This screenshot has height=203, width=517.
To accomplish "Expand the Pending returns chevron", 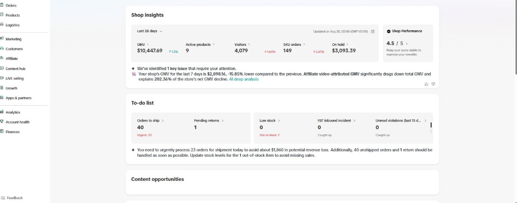I will point(222,121).
